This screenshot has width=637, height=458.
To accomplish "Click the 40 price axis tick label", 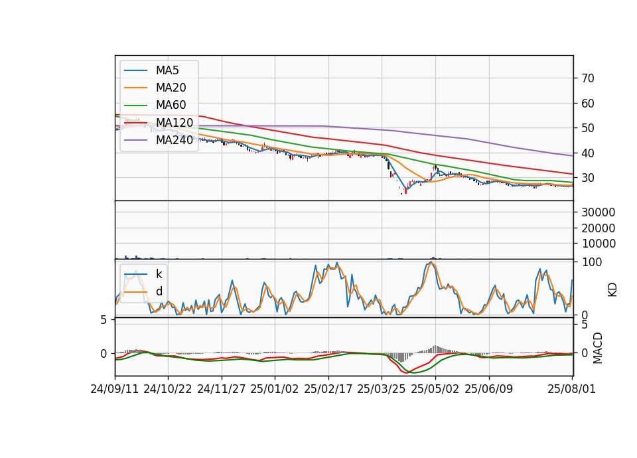I will click(587, 153).
